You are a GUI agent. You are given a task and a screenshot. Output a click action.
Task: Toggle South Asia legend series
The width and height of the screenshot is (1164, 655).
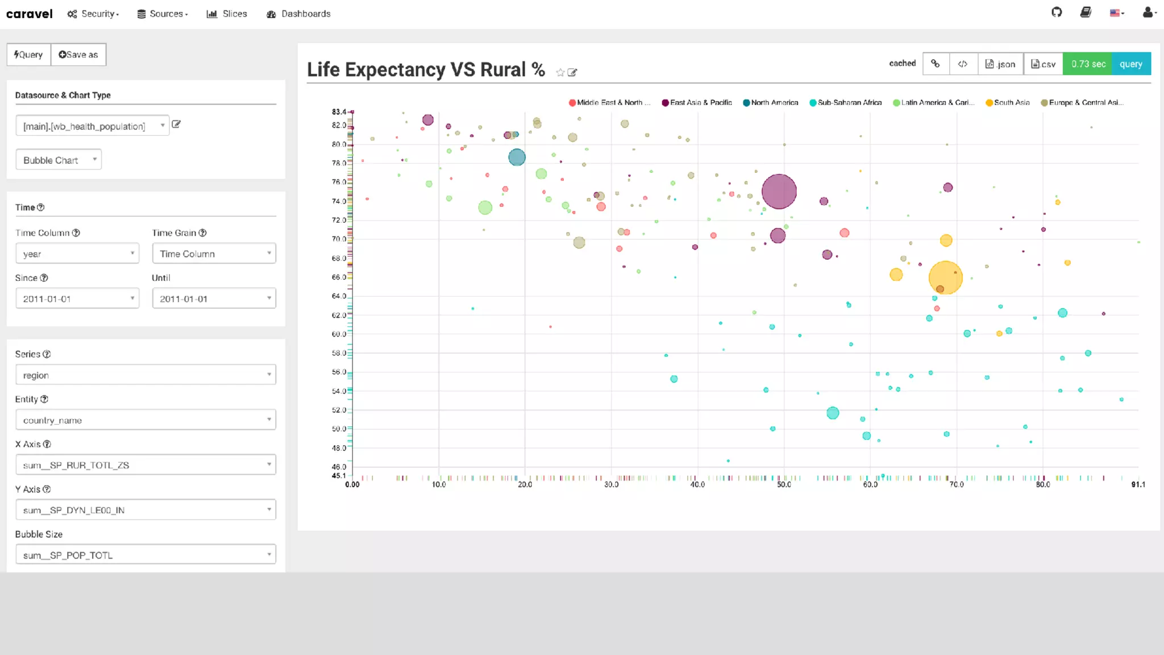click(1008, 103)
